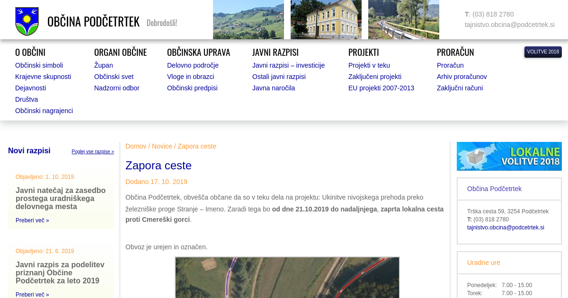Click the OBČINA PODČETRTEK site title
The height and width of the screenshot is (298, 568).
pos(93,22)
